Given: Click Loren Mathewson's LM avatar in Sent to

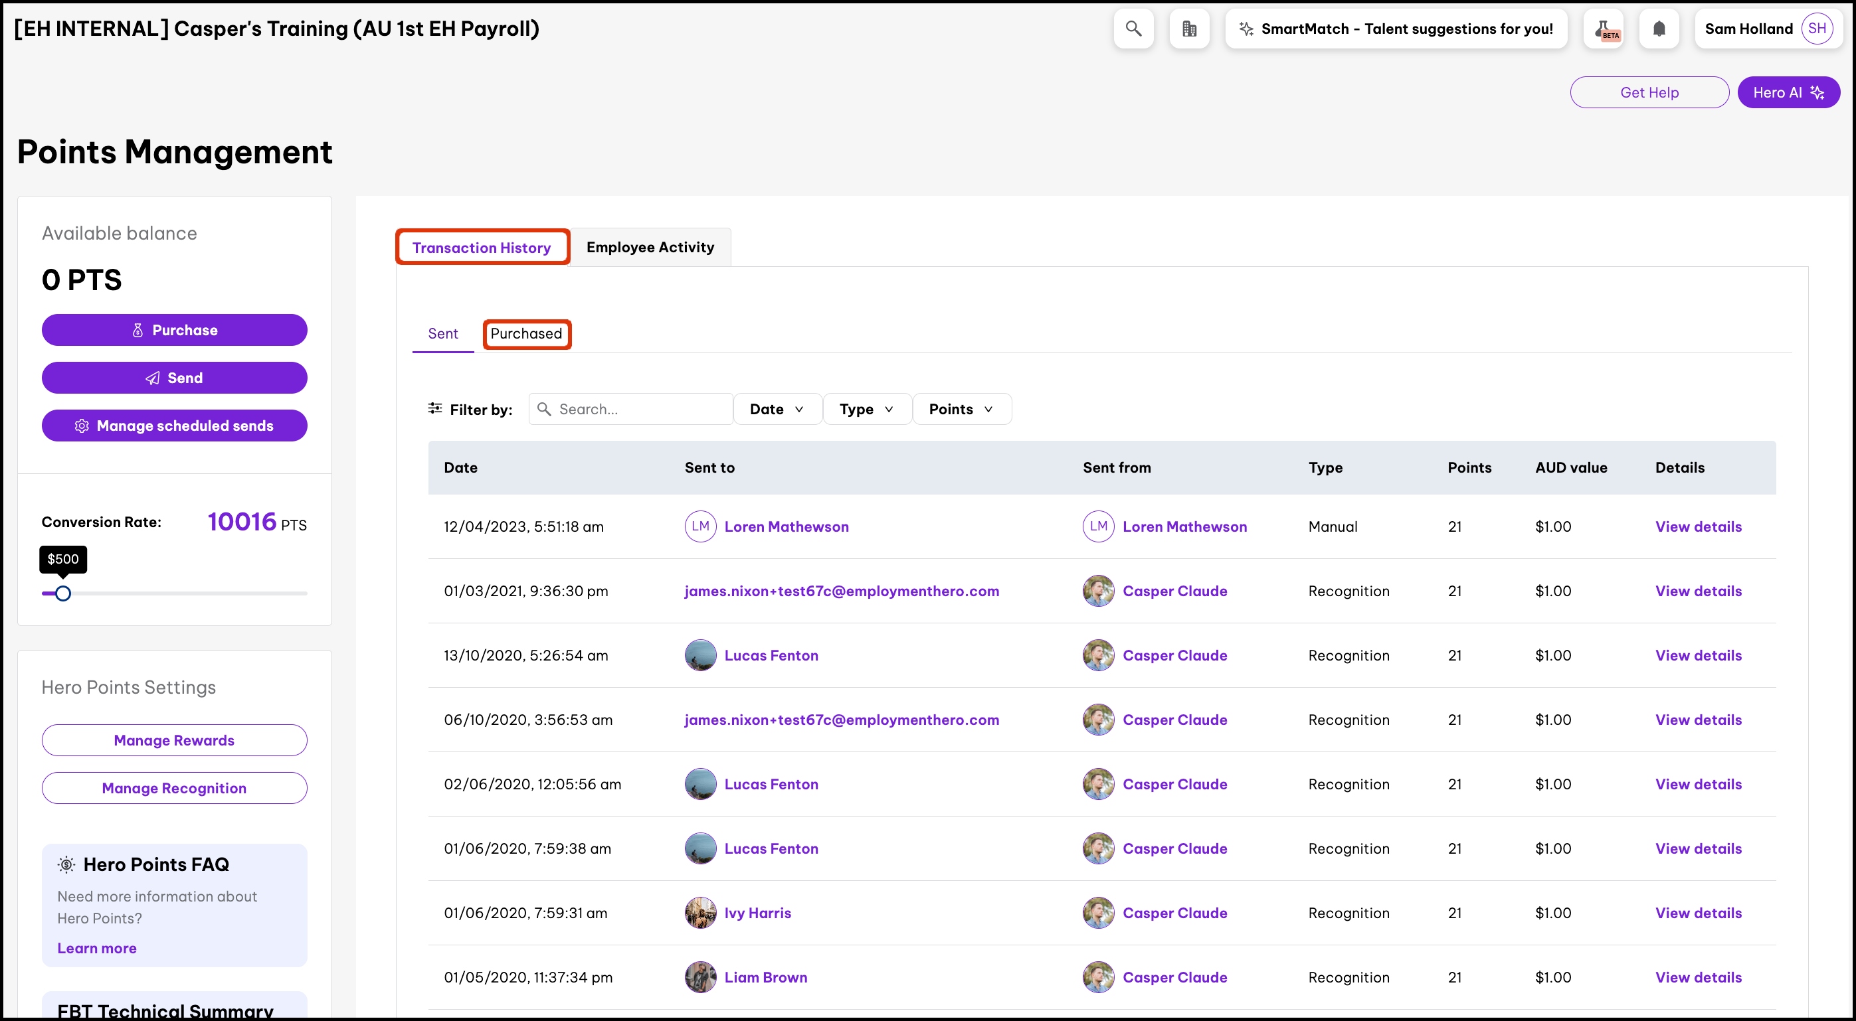Looking at the screenshot, I should tap(699, 526).
